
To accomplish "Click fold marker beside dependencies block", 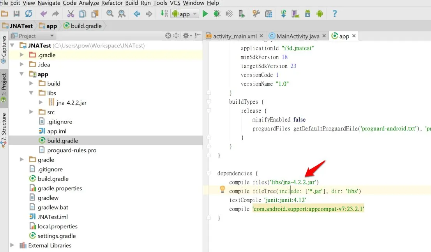I will coord(209,173).
